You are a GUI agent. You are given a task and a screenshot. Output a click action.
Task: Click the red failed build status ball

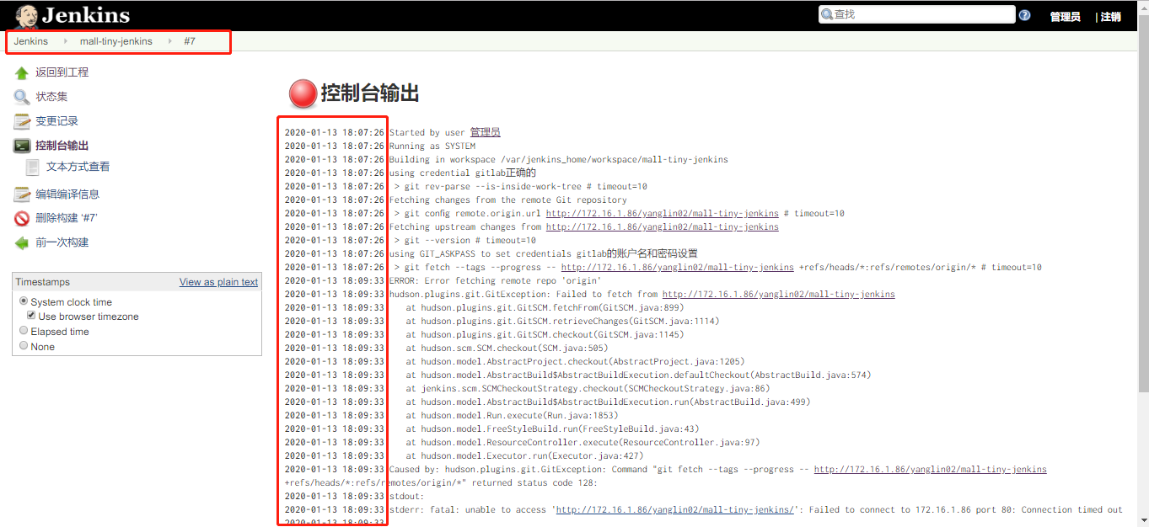coord(302,93)
